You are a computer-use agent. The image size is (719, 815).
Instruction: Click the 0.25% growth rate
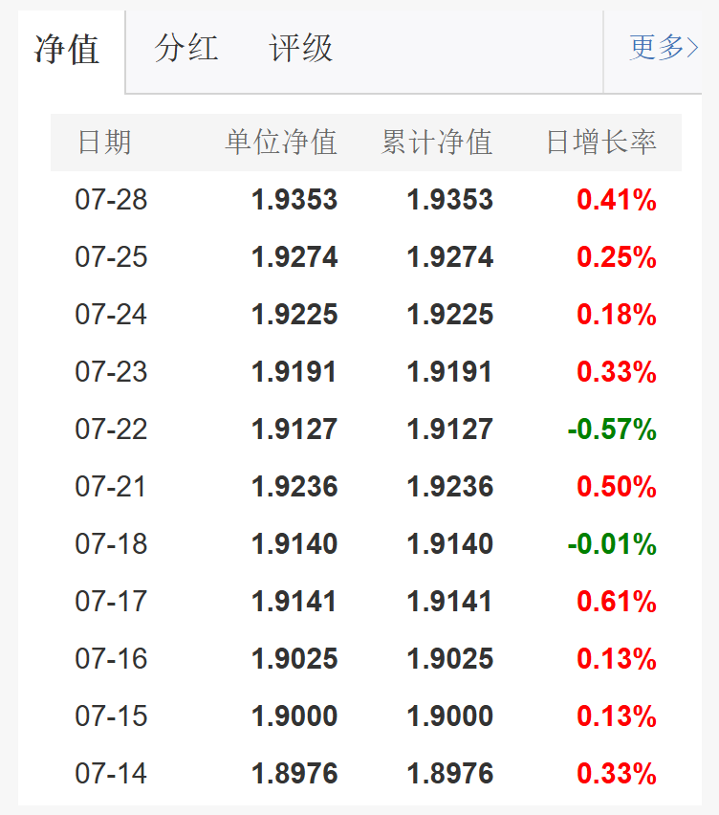(x=617, y=256)
